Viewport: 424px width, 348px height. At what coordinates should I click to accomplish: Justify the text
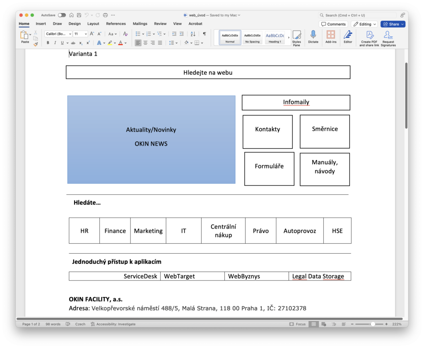click(x=160, y=43)
